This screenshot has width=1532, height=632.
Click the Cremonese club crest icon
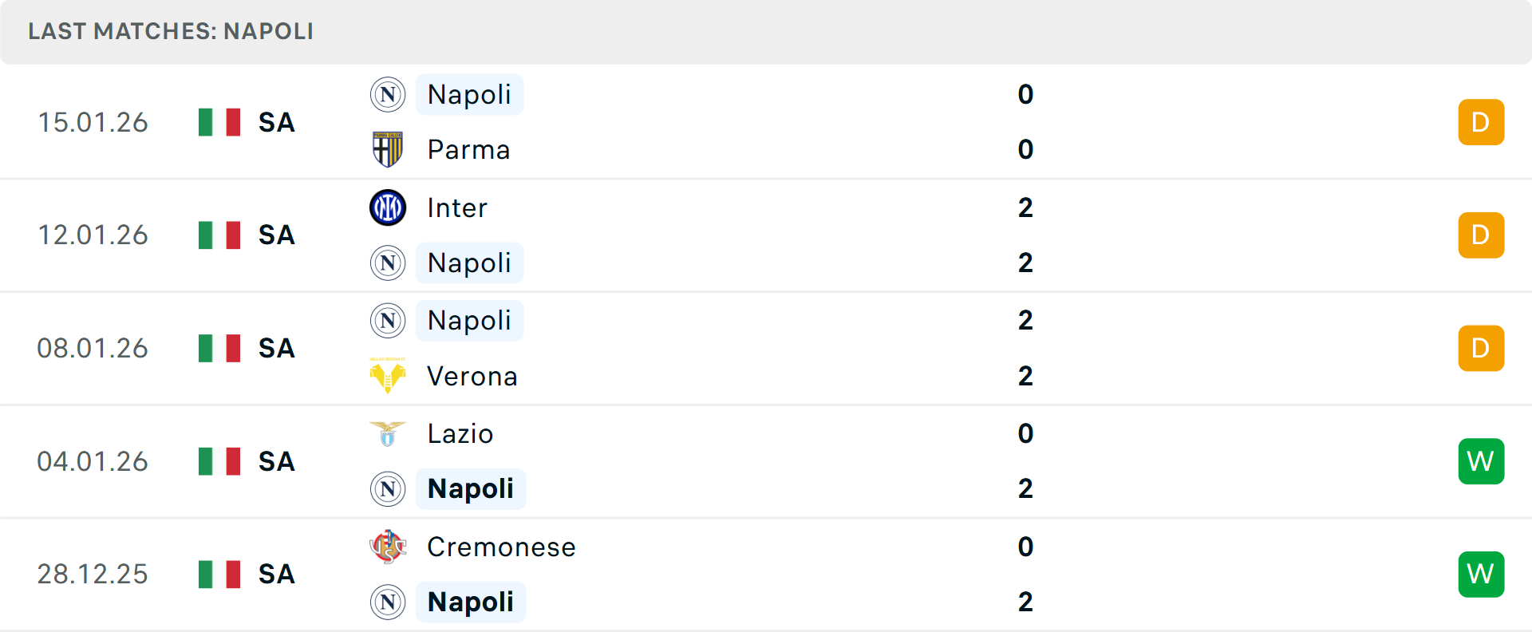(x=388, y=547)
